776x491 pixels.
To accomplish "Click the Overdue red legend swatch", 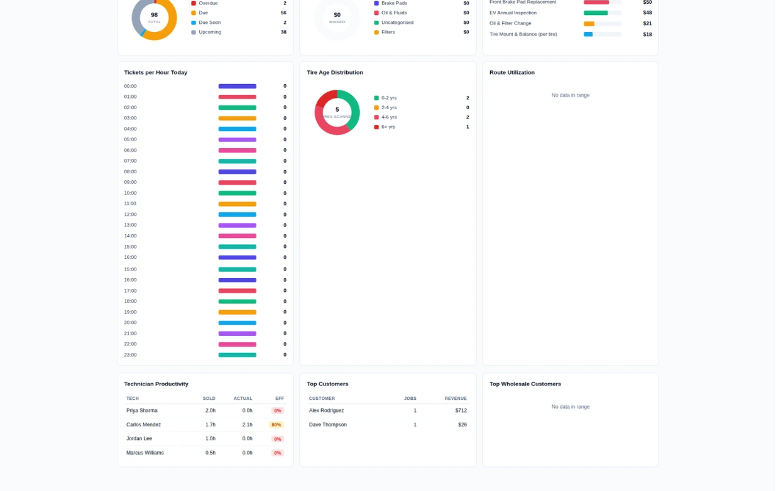I will 194,3.
